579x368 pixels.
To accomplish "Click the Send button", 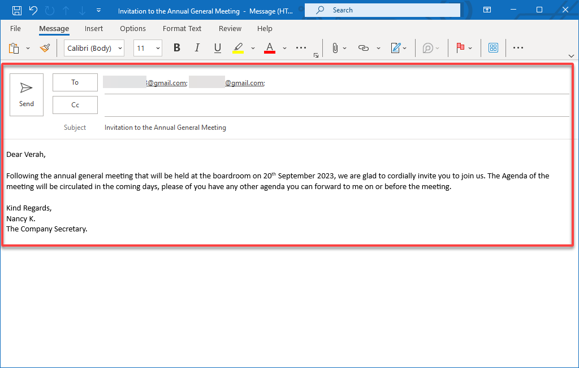I will click(x=27, y=95).
